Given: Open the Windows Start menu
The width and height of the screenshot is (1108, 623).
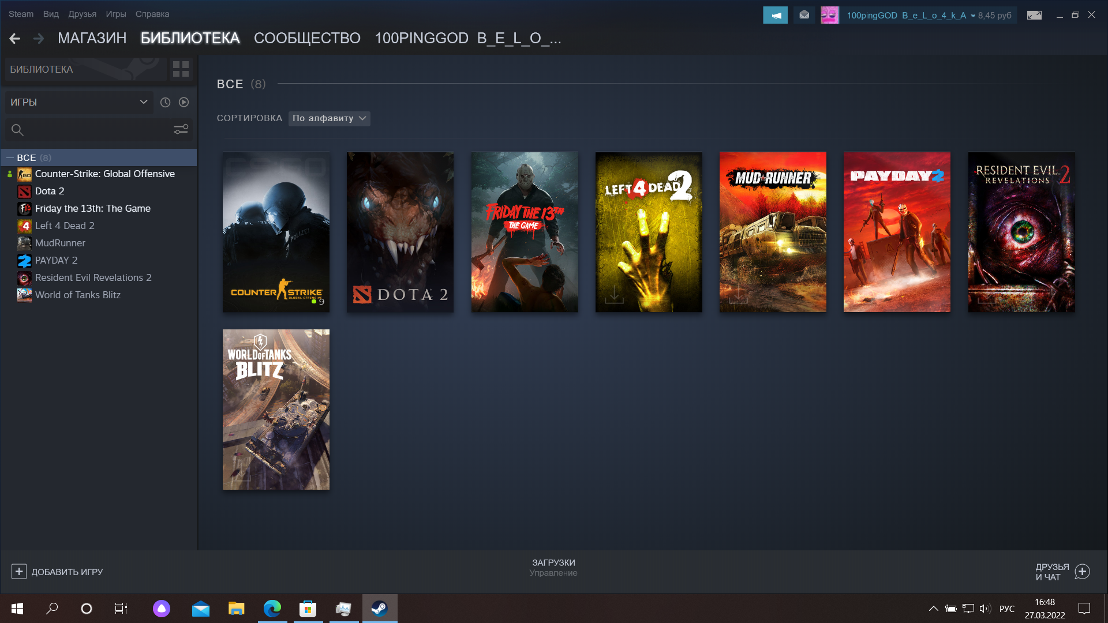Looking at the screenshot, I should (x=17, y=609).
